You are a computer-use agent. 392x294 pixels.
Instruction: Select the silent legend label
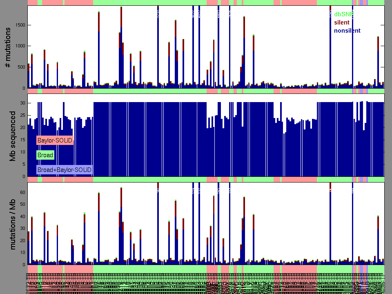[x=342, y=22]
